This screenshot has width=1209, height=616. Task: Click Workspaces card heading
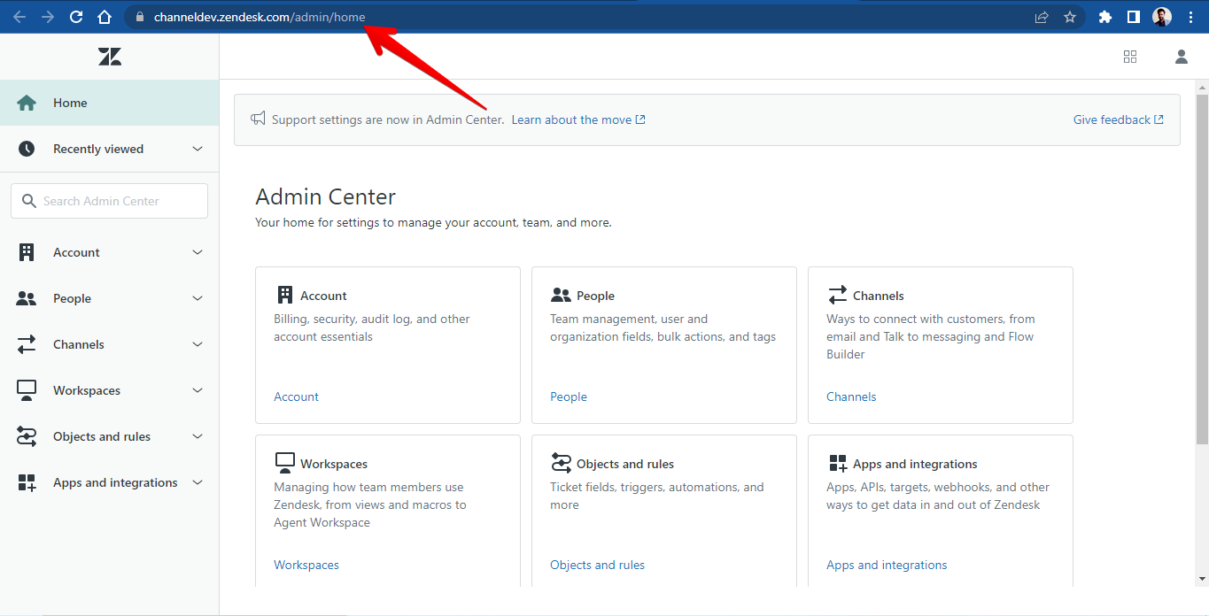point(334,464)
